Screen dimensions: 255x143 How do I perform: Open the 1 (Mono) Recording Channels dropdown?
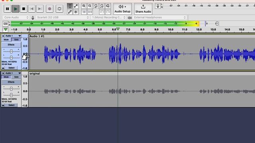pyautogui.click(x=108, y=17)
